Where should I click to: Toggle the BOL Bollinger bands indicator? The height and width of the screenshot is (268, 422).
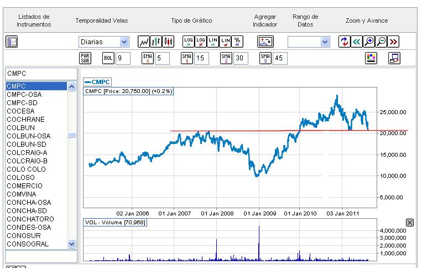[108, 58]
